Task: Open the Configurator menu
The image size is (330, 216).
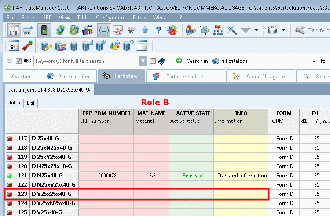Action: click(111, 18)
